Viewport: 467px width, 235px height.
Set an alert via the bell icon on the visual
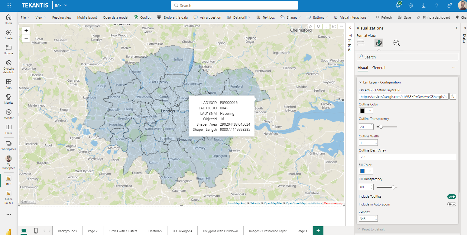(x=318, y=27)
